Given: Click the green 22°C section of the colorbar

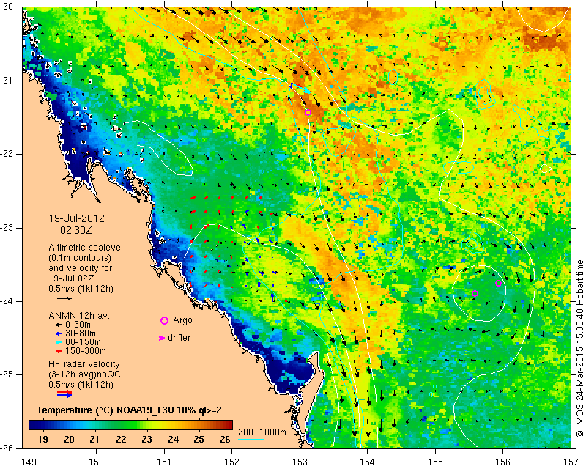Looking at the screenshot, I should click(x=120, y=425).
